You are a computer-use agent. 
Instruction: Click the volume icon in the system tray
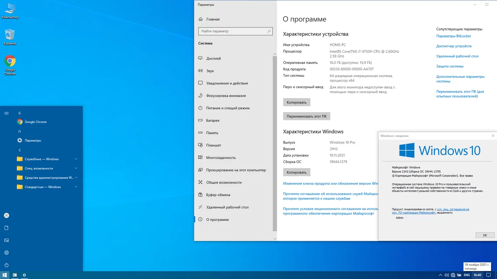click(x=446, y=275)
